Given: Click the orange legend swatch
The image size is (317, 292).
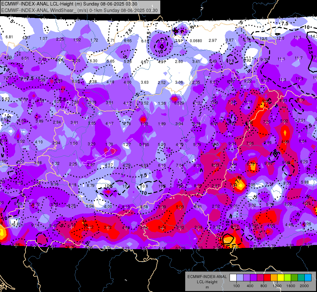Looking at the screenshot, I should (x=274, y=278).
